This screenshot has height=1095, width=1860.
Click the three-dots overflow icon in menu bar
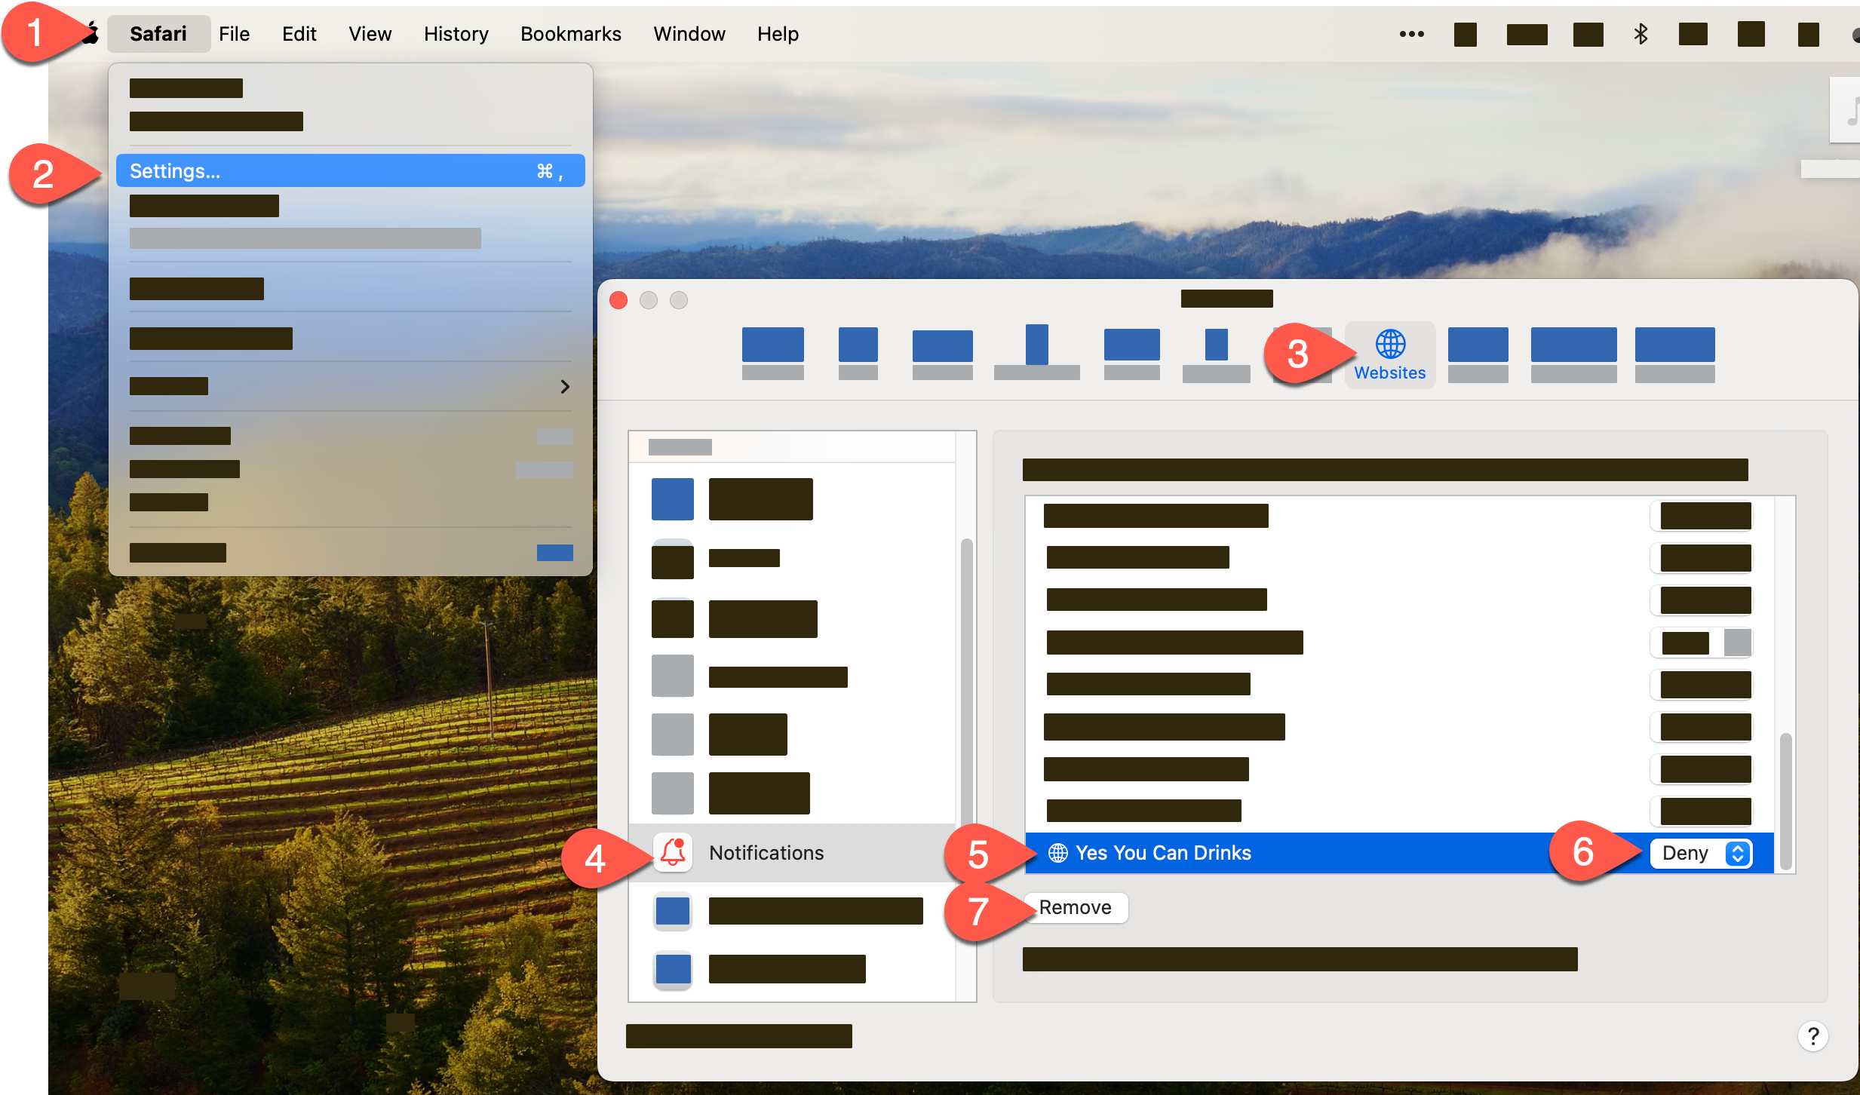click(1411, 34)
